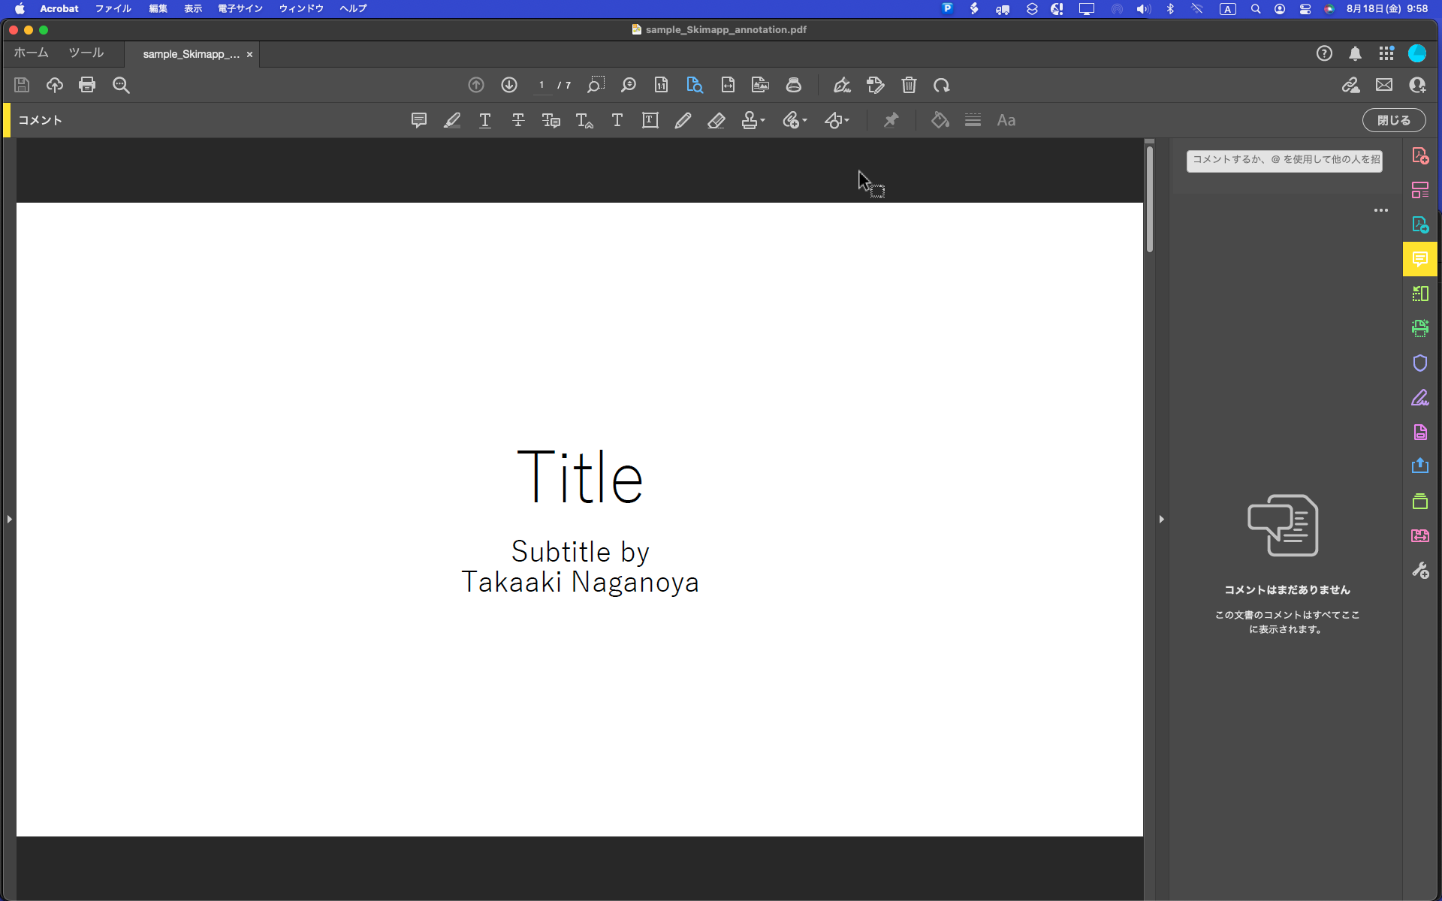Rotate the page view

click(942, 85)
